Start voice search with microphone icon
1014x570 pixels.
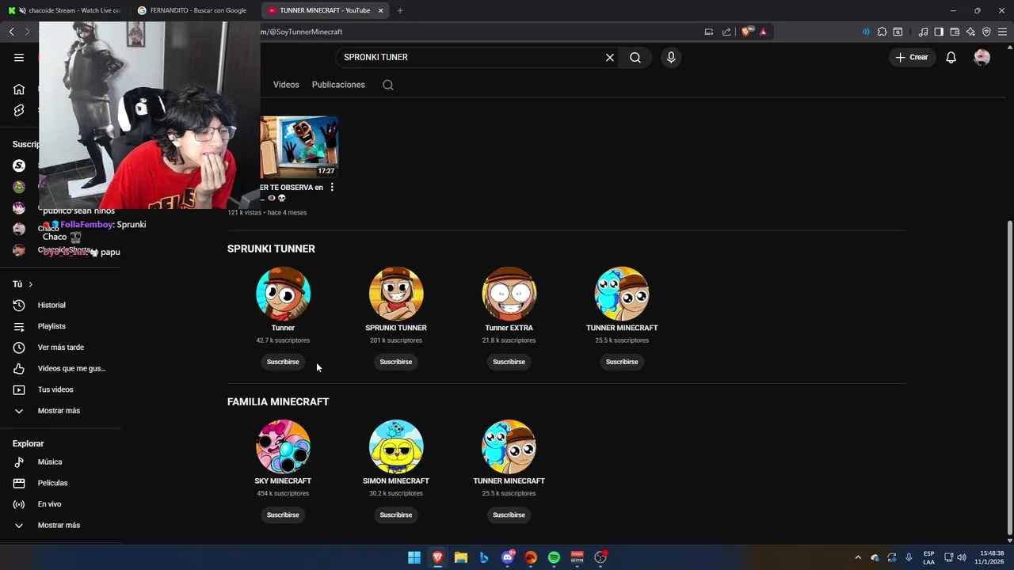point(671,57)
